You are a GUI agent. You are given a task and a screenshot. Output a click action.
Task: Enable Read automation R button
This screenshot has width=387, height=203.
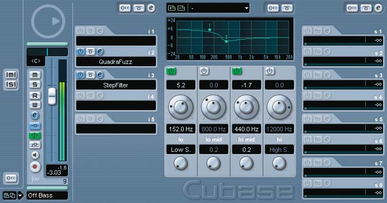coord(35,96)
